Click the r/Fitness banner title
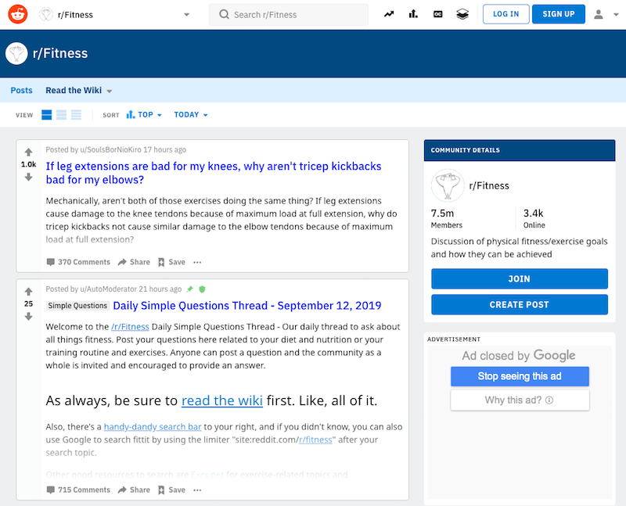626x506 pixels. pos(60,53)
